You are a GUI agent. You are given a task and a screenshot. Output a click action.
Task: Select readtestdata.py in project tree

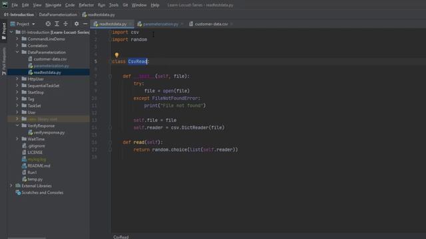(47, 72)
